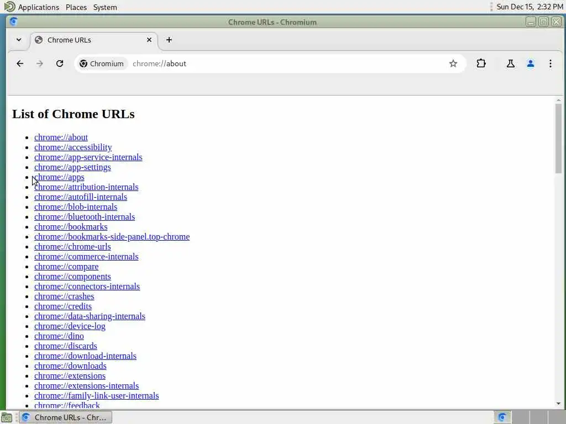Open the chrome://chrome-urls link
566x424 pixels.
(72, 247)
